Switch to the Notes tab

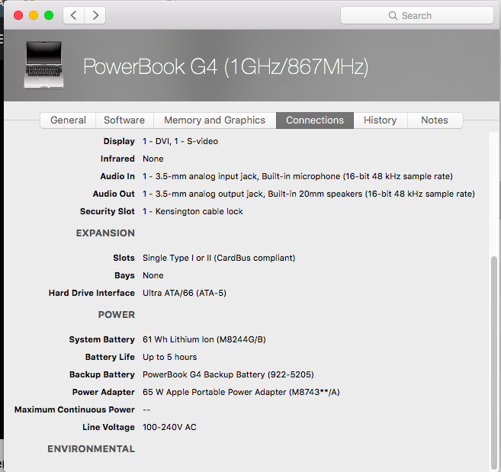point(435,120)
